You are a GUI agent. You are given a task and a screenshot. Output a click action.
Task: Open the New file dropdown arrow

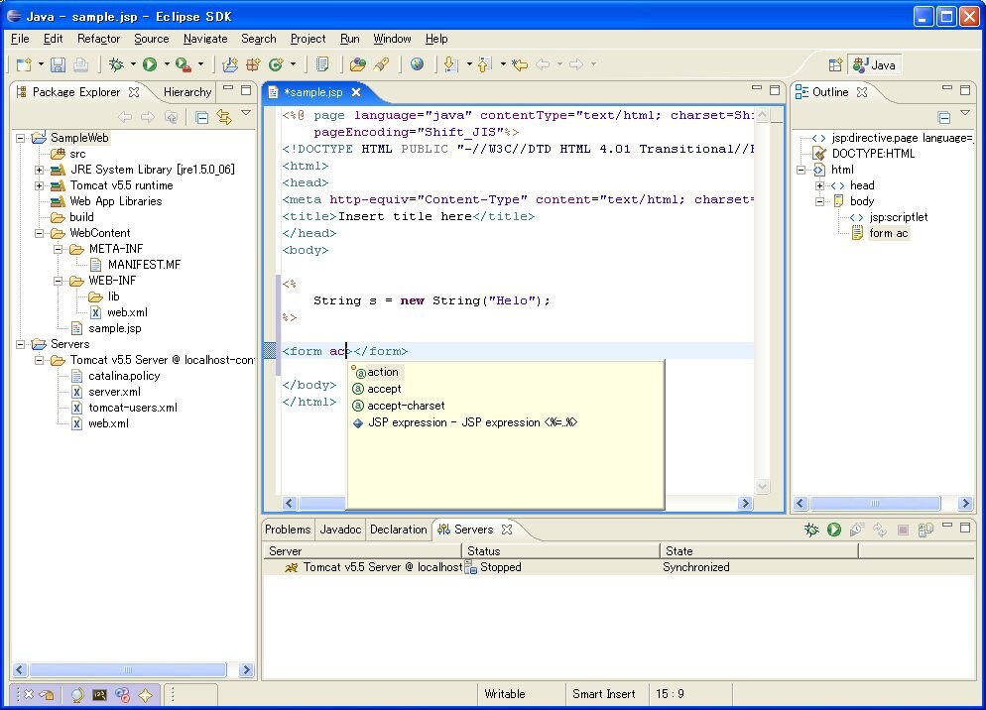coord(41,64)
